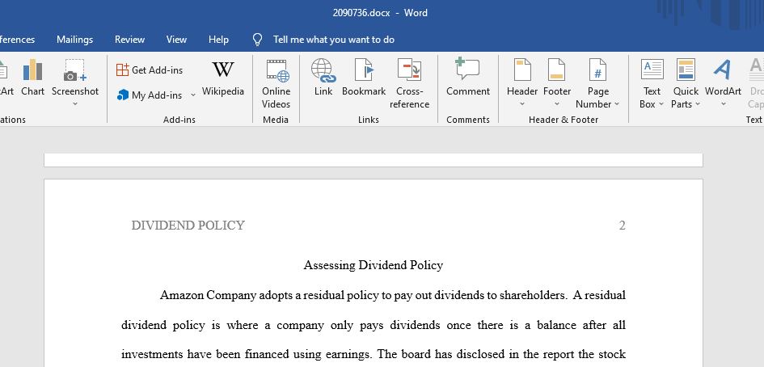Expand the WordArt dropdown arrow
Viewport: 764px width, 367px height.
pyautogui.click(x=723, y=103)
